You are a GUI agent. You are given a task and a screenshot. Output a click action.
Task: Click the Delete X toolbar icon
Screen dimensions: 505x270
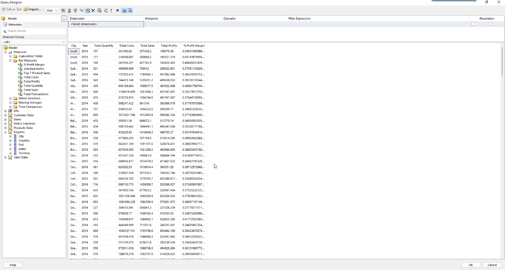[x=93, y=10]
